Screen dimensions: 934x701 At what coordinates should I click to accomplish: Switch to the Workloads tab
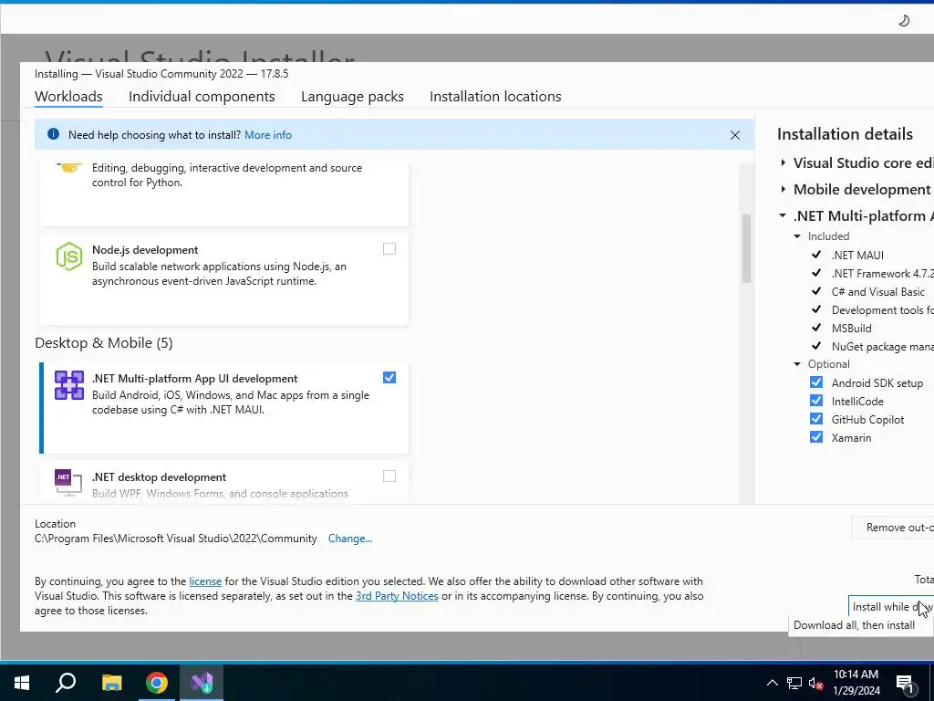pyautogui.click(x=68, y=97)
